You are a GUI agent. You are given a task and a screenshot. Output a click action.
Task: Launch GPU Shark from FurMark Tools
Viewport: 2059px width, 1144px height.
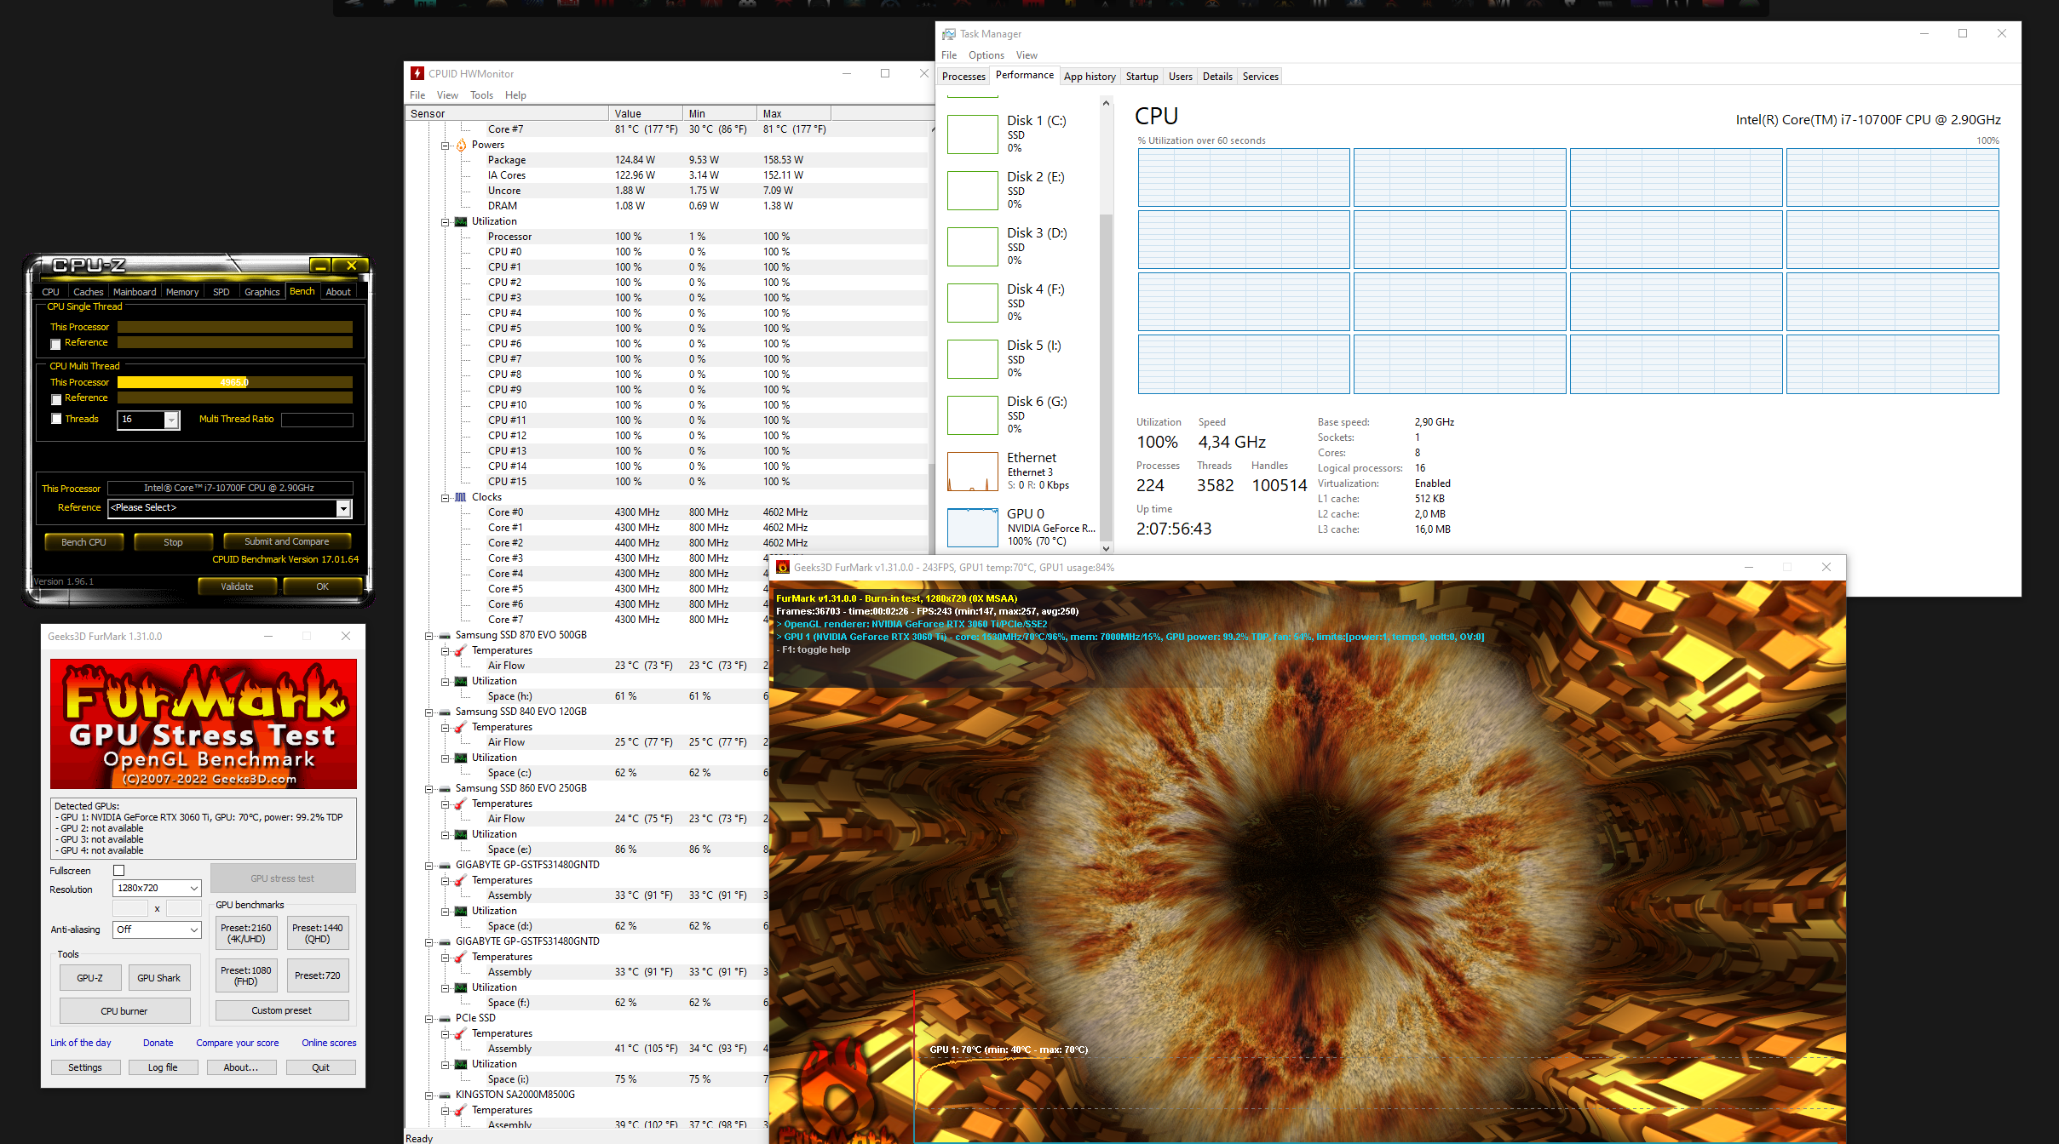coord(159,978)
